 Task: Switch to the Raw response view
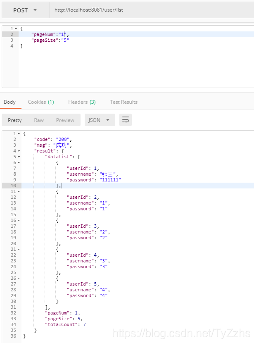pyautogui.click(x=39, y=120)
